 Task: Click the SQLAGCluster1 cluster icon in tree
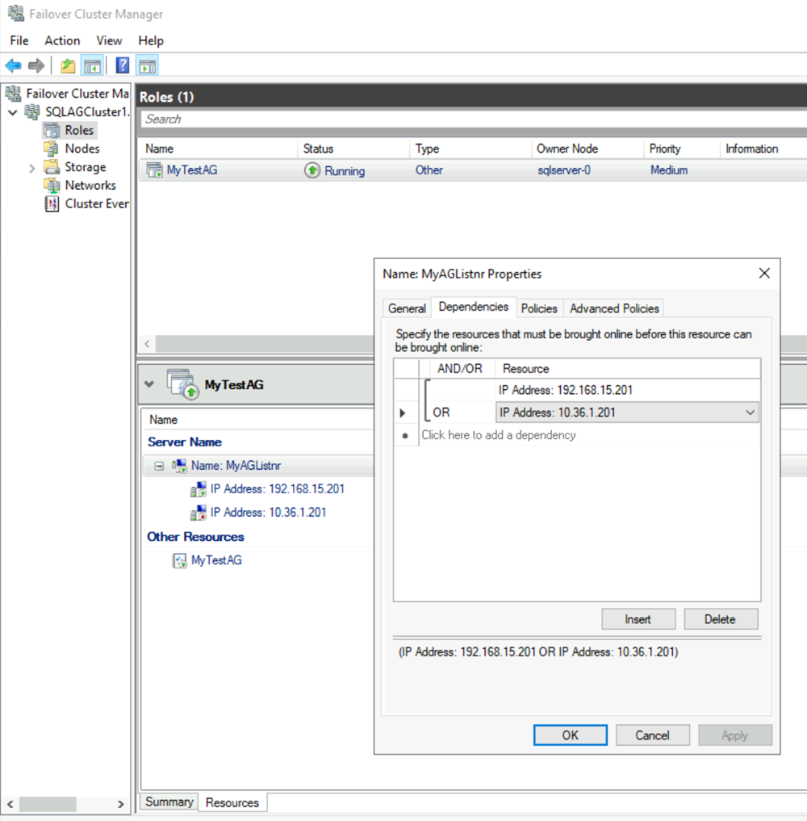32,111
